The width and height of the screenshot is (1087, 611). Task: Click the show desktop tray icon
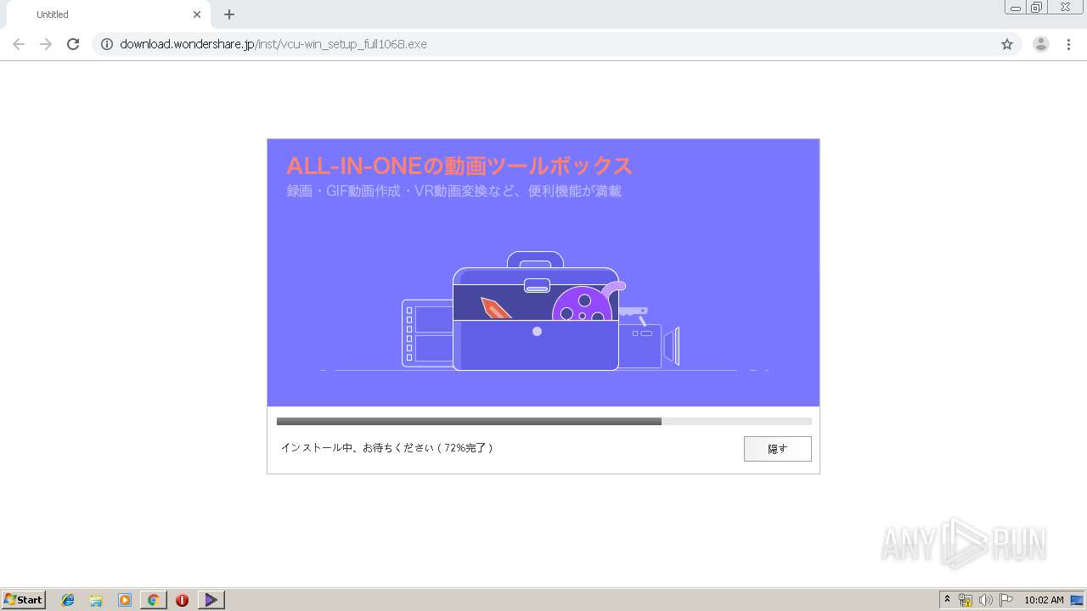pos(1078,600)
